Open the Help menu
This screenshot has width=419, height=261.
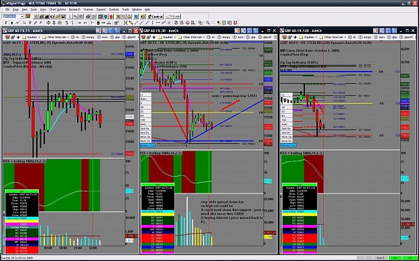click(x=147, y=9)
